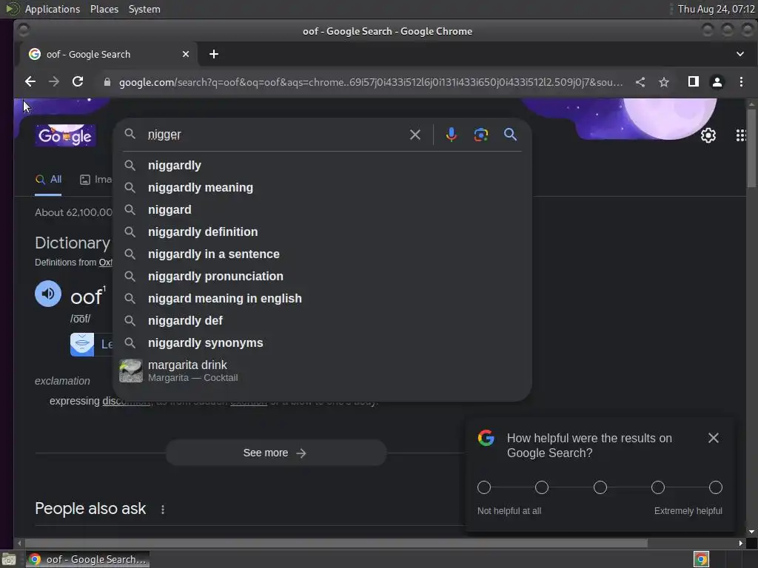758x568 pixels.
Task: Click the See more button
Action: [276, 453]
